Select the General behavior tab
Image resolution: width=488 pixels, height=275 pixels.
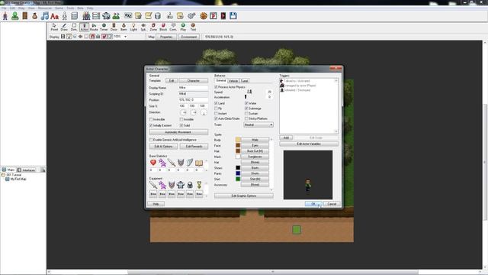click(220, 80)
